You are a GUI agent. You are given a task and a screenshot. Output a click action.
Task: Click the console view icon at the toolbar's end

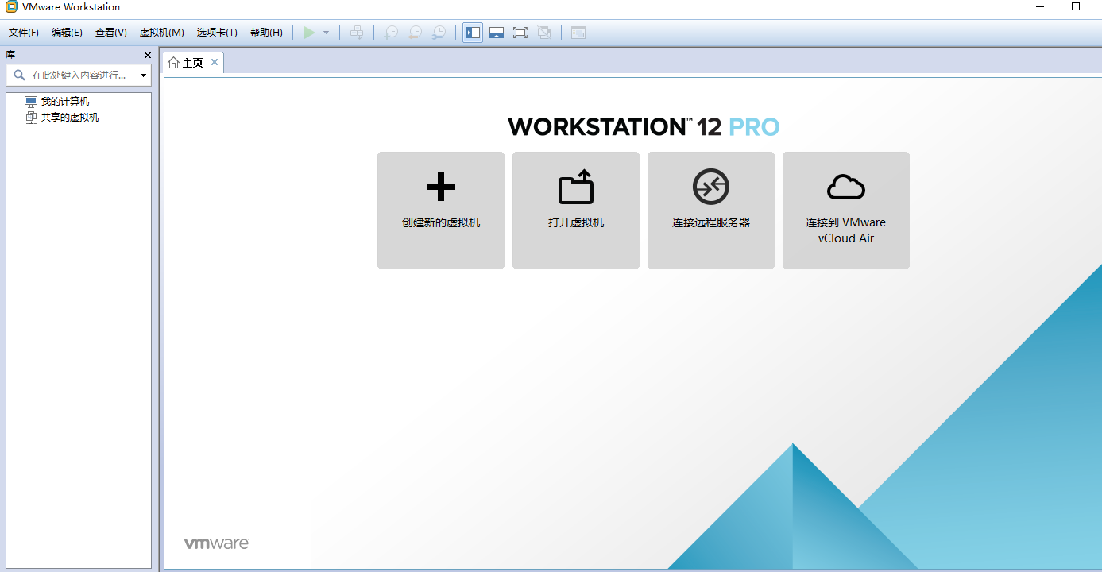[x=578, y=33]
